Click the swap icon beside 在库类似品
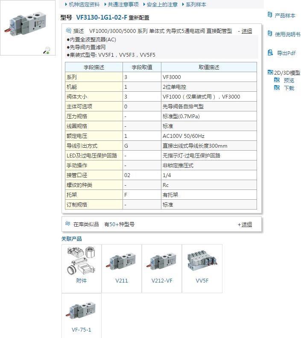Image resolution: width=301 pixels, height=338 pixels. tap(67, 224)
